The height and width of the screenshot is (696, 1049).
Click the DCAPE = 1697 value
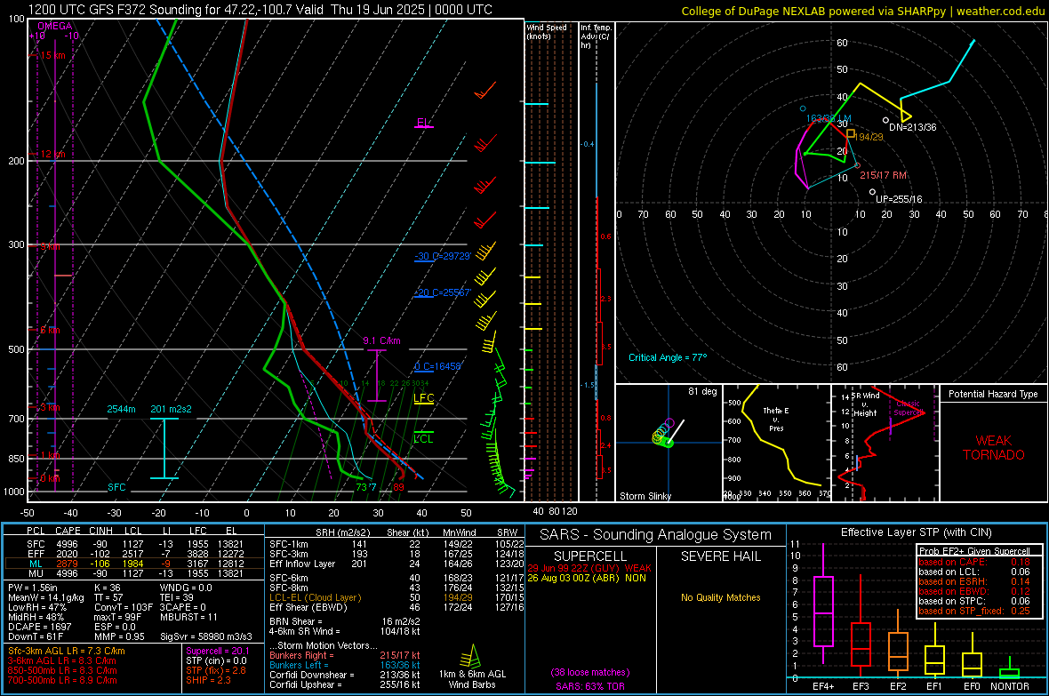(x=39, y=627)
